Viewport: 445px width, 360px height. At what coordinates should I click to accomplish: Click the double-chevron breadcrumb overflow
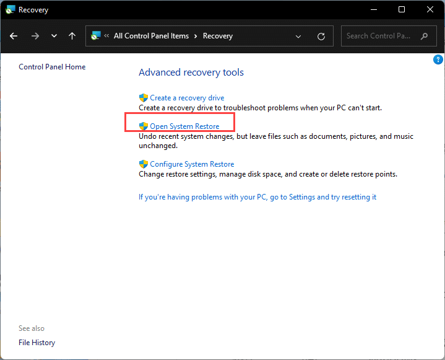click(x=106, y=36)
